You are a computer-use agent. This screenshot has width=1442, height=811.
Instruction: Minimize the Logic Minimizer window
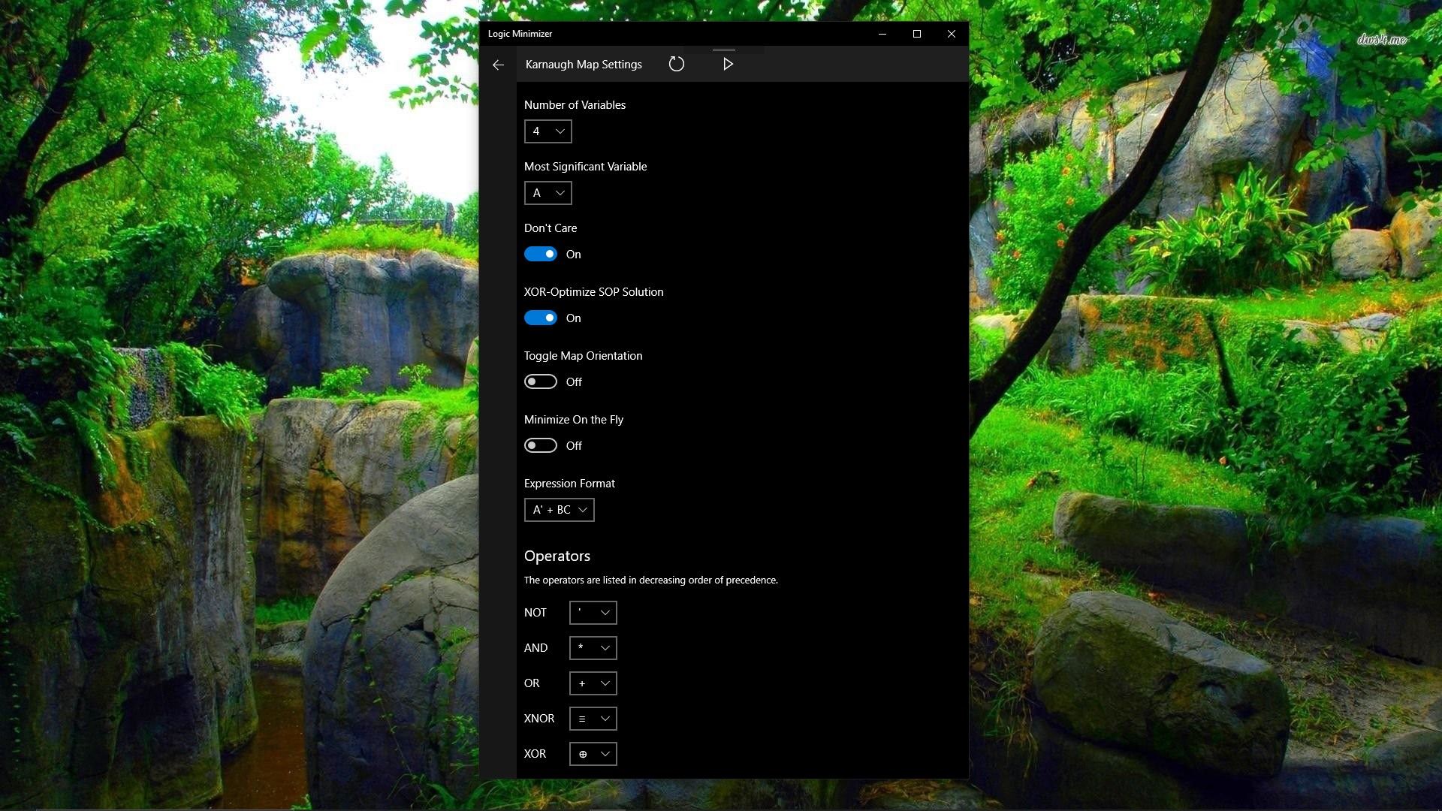click(x=882, y=34)
